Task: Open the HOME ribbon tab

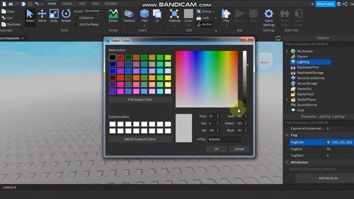Action: pos(51,4)
